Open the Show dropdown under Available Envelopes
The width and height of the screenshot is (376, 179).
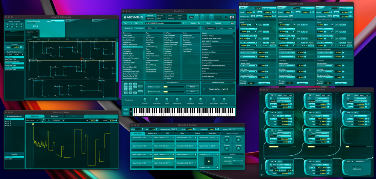click(x=19, y=54)
